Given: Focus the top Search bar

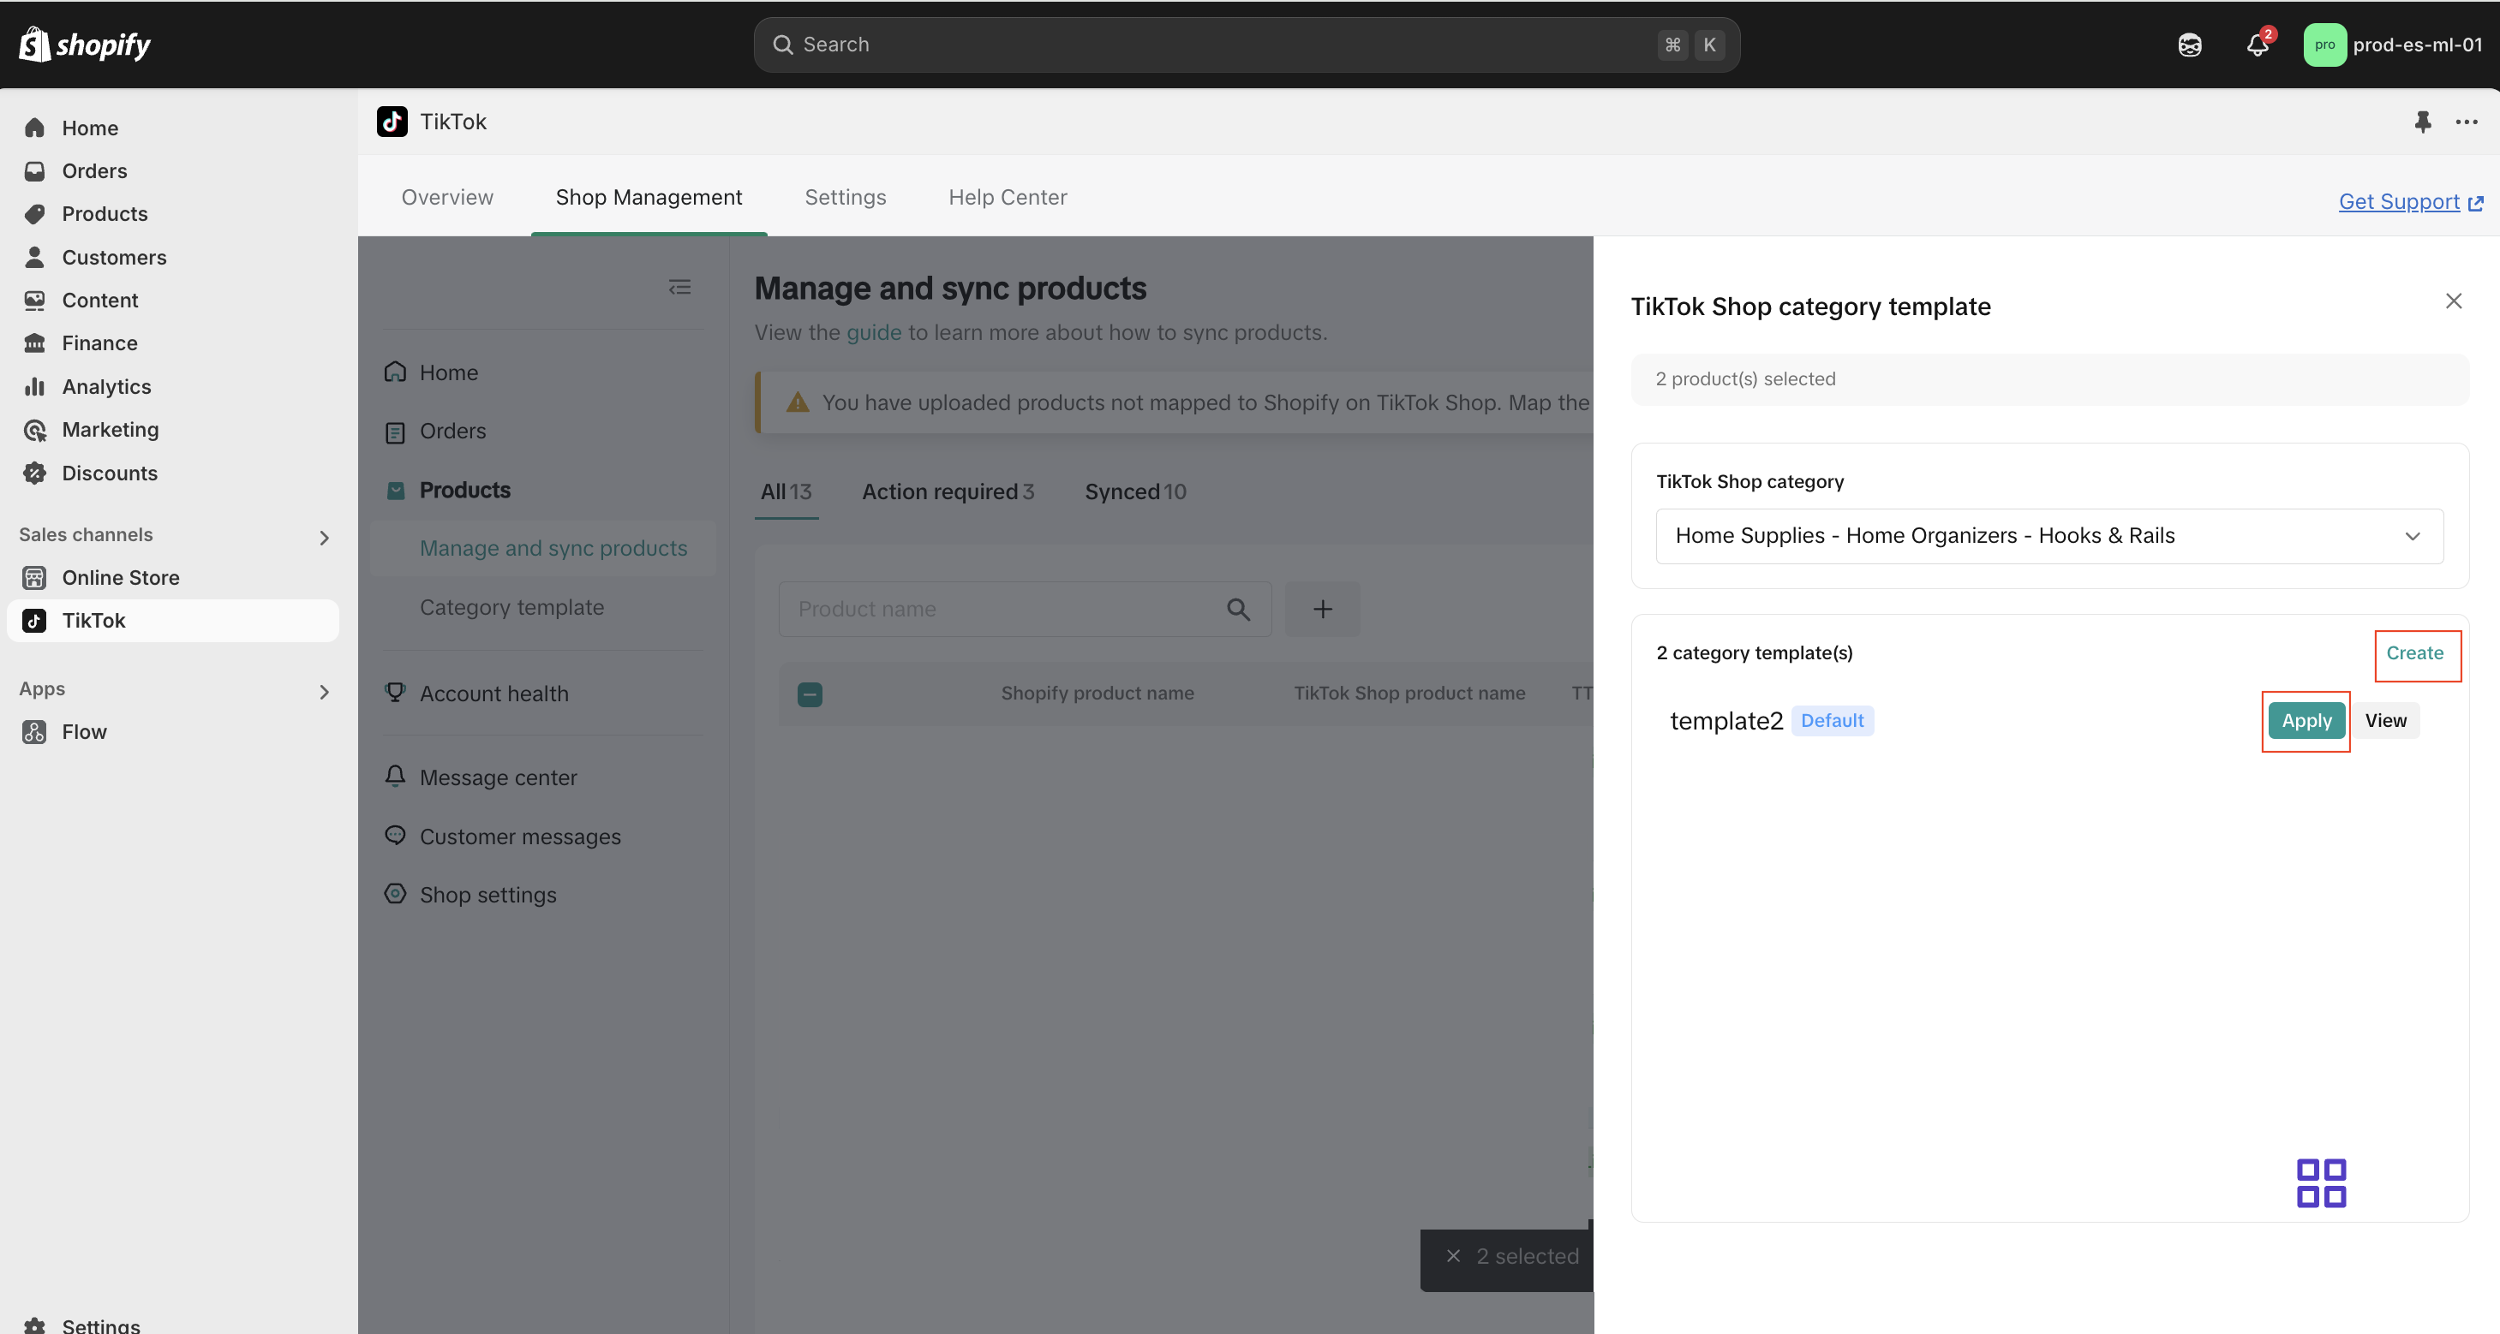Looking at the screenshot, I should pos(1246,45).
